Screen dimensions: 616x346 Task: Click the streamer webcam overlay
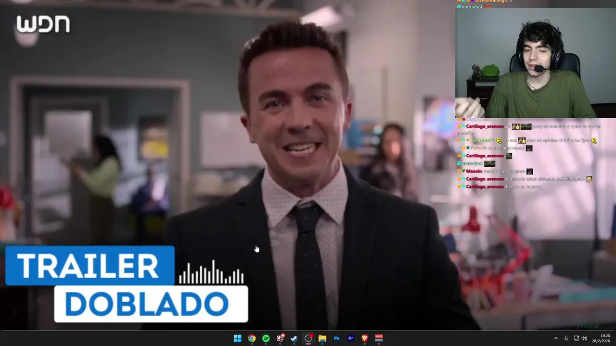tap(536, 62)
